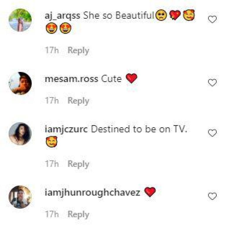Reply to iamjhunroughchavez's comment
Viewport: 234px width, 228px height.
click(78, 215)
